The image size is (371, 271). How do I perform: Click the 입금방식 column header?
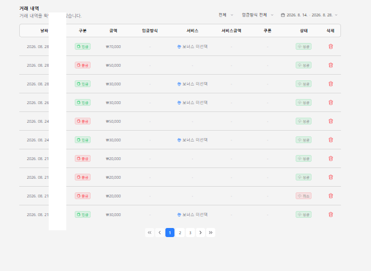(150, 31)
